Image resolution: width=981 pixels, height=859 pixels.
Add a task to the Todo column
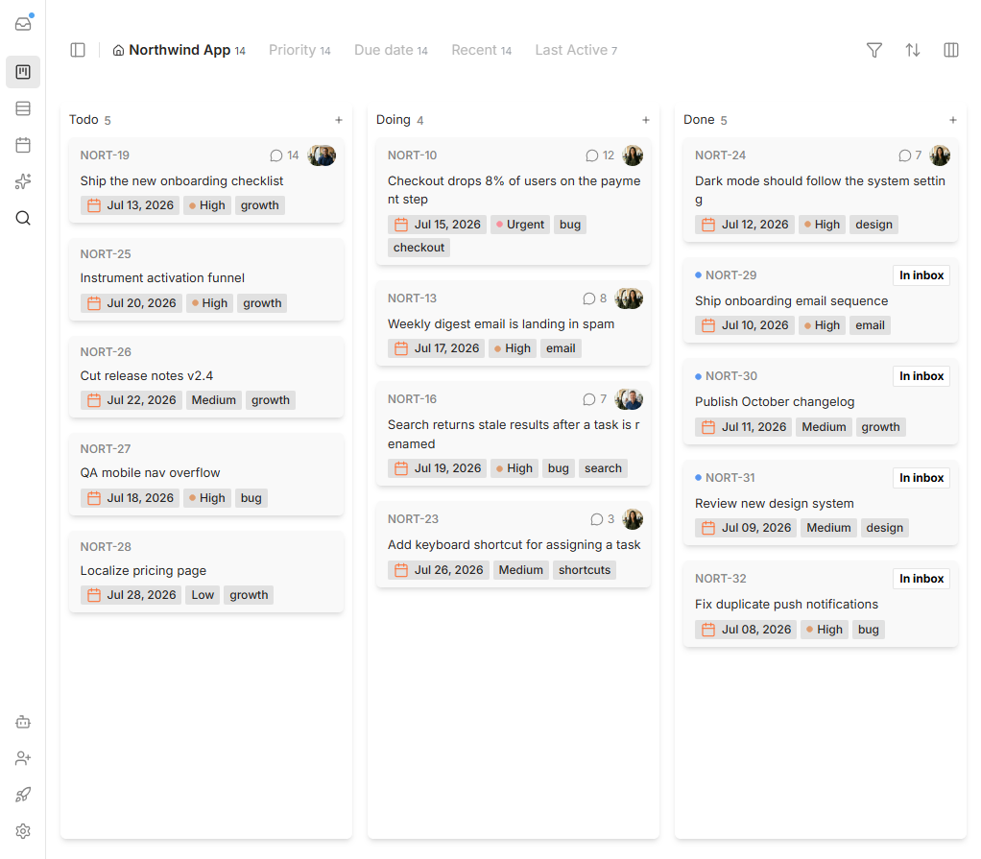point(339,120)
